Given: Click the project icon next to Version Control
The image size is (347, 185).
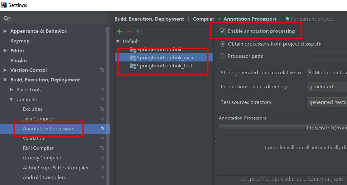Looking at the screenshot, I should point(102,70).
